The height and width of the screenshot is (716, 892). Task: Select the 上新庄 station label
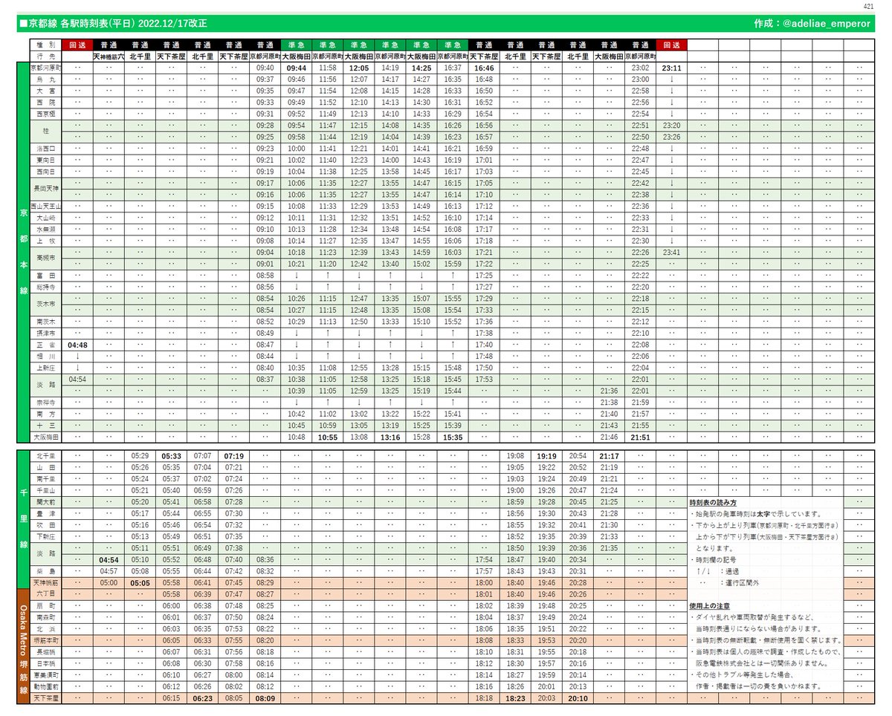click(x=45, y=368)
